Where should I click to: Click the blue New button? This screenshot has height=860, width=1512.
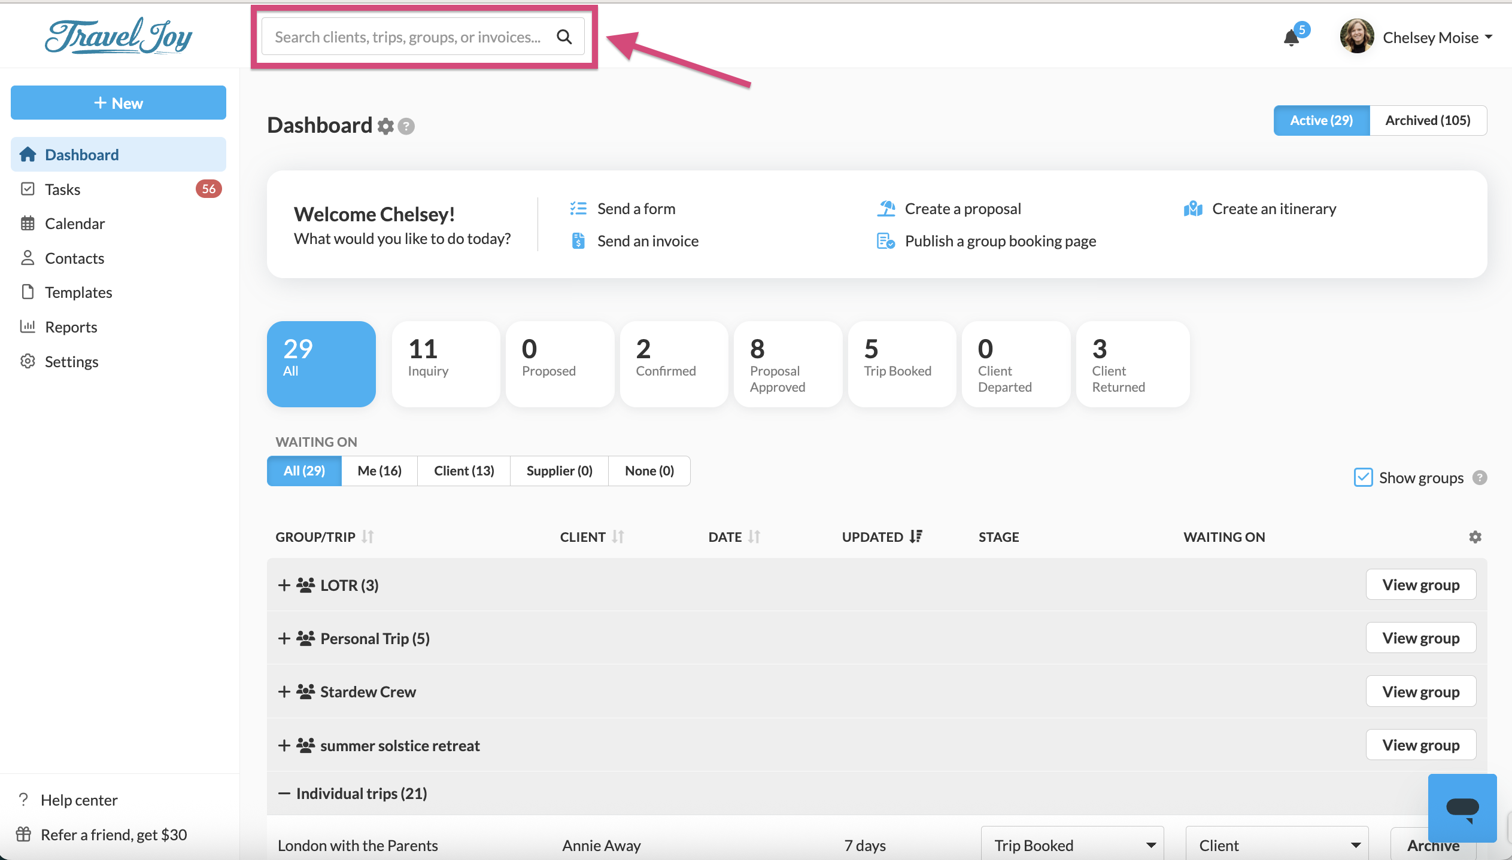[x=119, y=103]
